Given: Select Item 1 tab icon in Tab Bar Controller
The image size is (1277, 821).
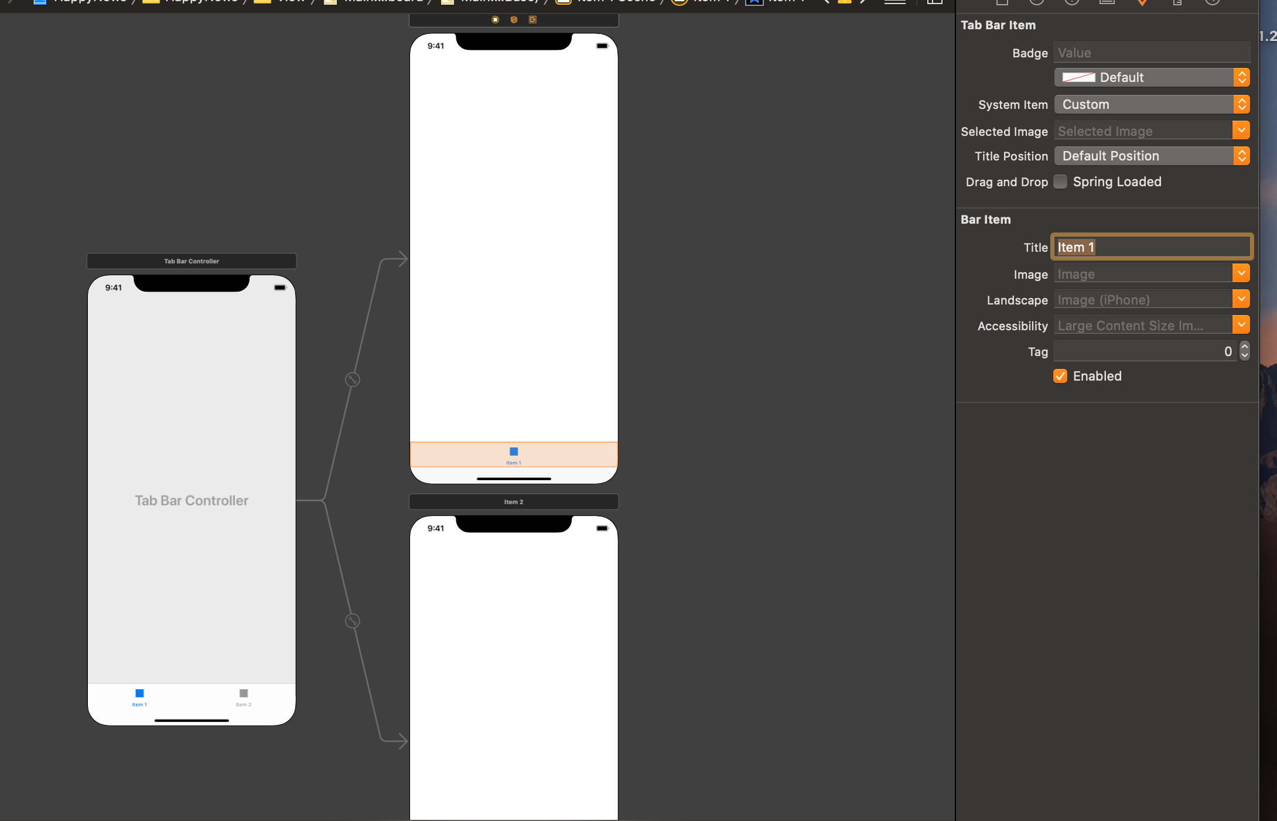Looking at the screenshot, I should click(139, 693).
